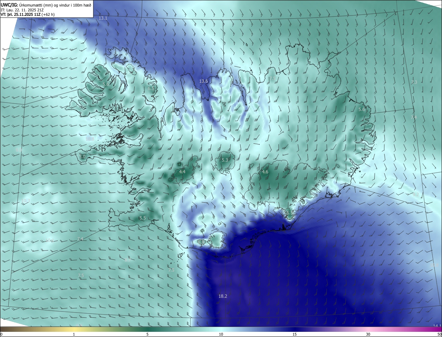
Task: Click the 0 tick label on the color scale
Action: (x=1, y=334)
